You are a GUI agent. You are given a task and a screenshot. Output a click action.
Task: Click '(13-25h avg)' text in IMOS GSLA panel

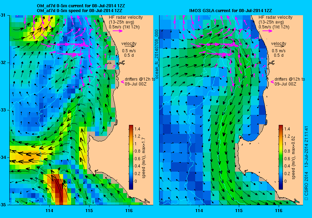click(271, 22)
